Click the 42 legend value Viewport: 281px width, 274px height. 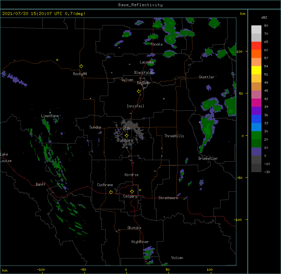tap(266, 99)
